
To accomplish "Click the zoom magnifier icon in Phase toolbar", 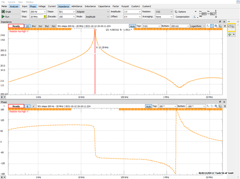I will click(216, 106).
